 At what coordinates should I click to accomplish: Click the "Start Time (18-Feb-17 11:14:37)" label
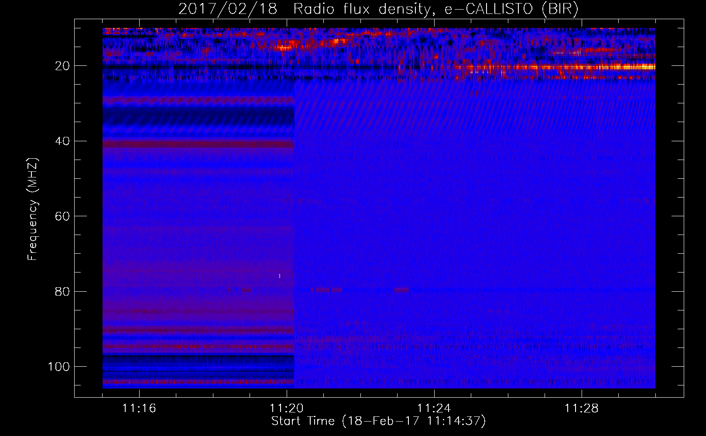tap(378, 421)
